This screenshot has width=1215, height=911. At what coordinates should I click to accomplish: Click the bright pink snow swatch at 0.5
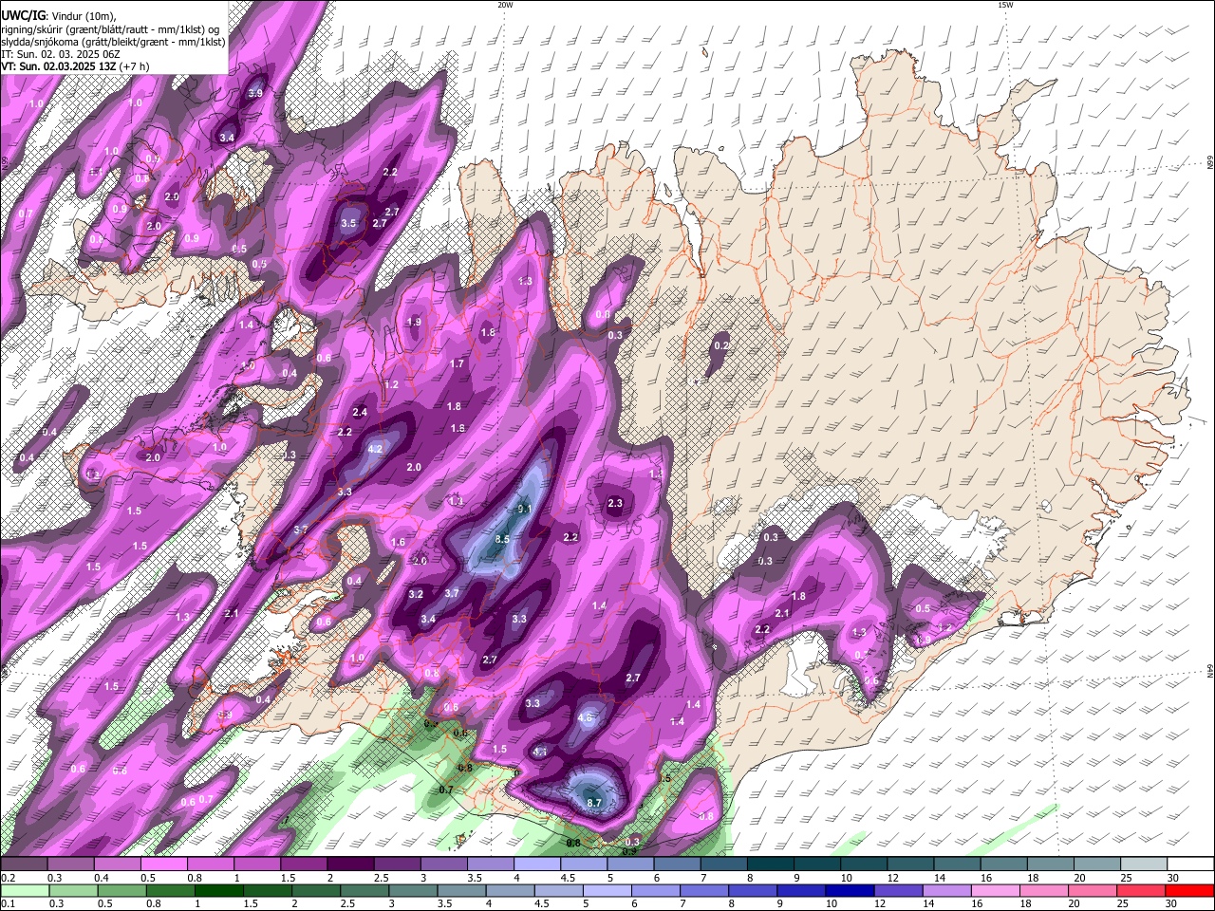coord(165,864)
